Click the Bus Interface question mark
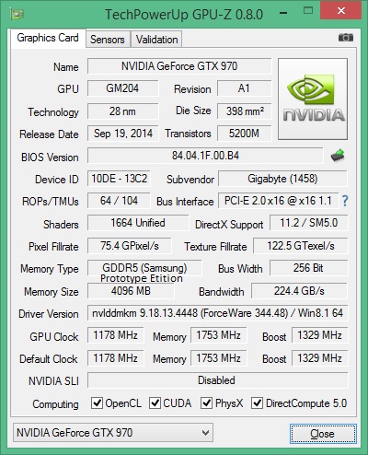 click(345, 201)
